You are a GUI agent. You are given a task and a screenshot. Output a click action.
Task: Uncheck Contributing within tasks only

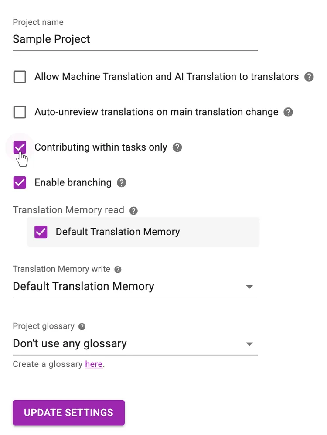[19, 147]
